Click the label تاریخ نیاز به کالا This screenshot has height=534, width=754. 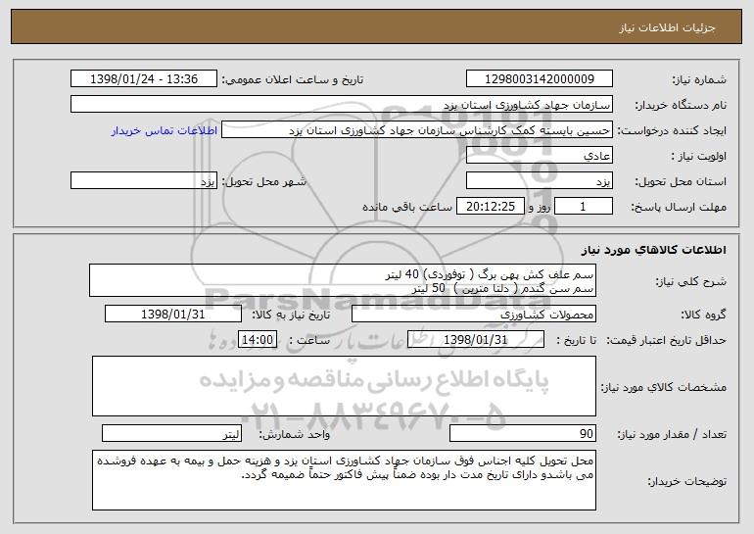(291, 316)
